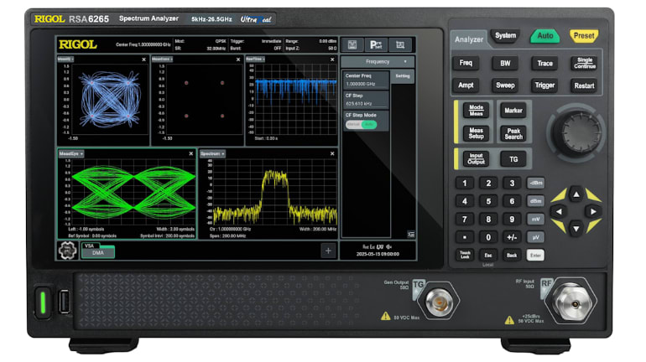646x362 pixels.
Task: Tap the sound speaker status icon
Action: point(388,247)
